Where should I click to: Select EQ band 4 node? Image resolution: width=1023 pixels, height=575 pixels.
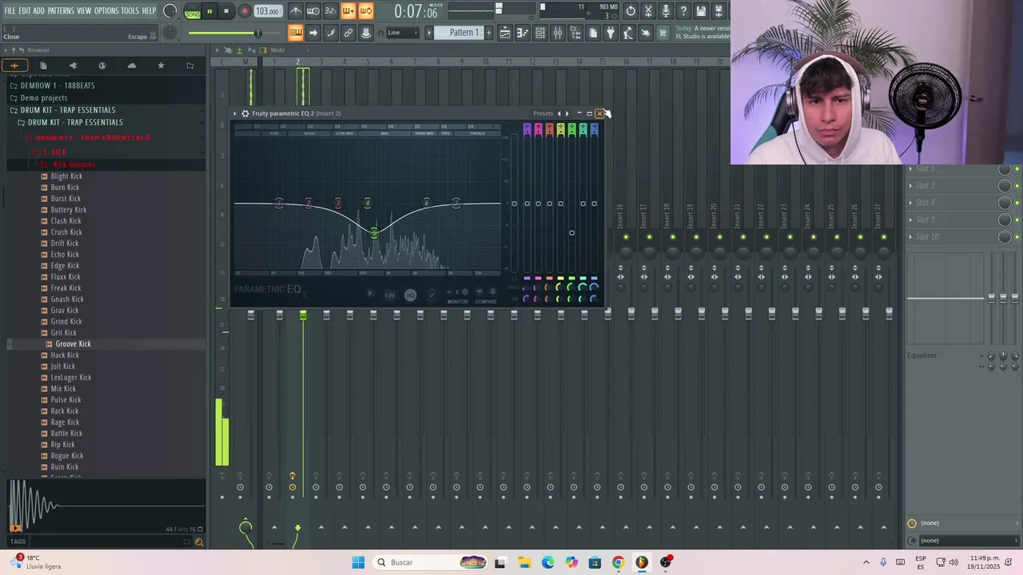(368, 204)
